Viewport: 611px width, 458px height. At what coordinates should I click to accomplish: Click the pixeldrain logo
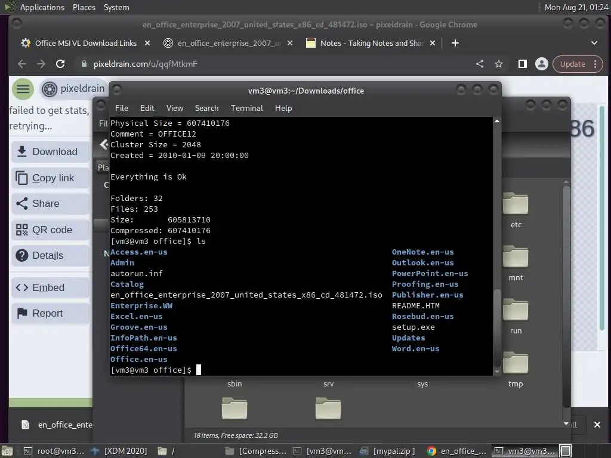coord(73,89)
